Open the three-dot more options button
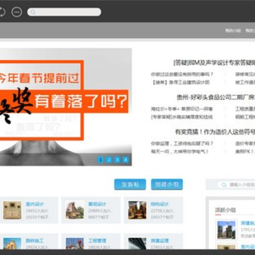255x255 pixels. pyautogui.click(x=17, y=12)
